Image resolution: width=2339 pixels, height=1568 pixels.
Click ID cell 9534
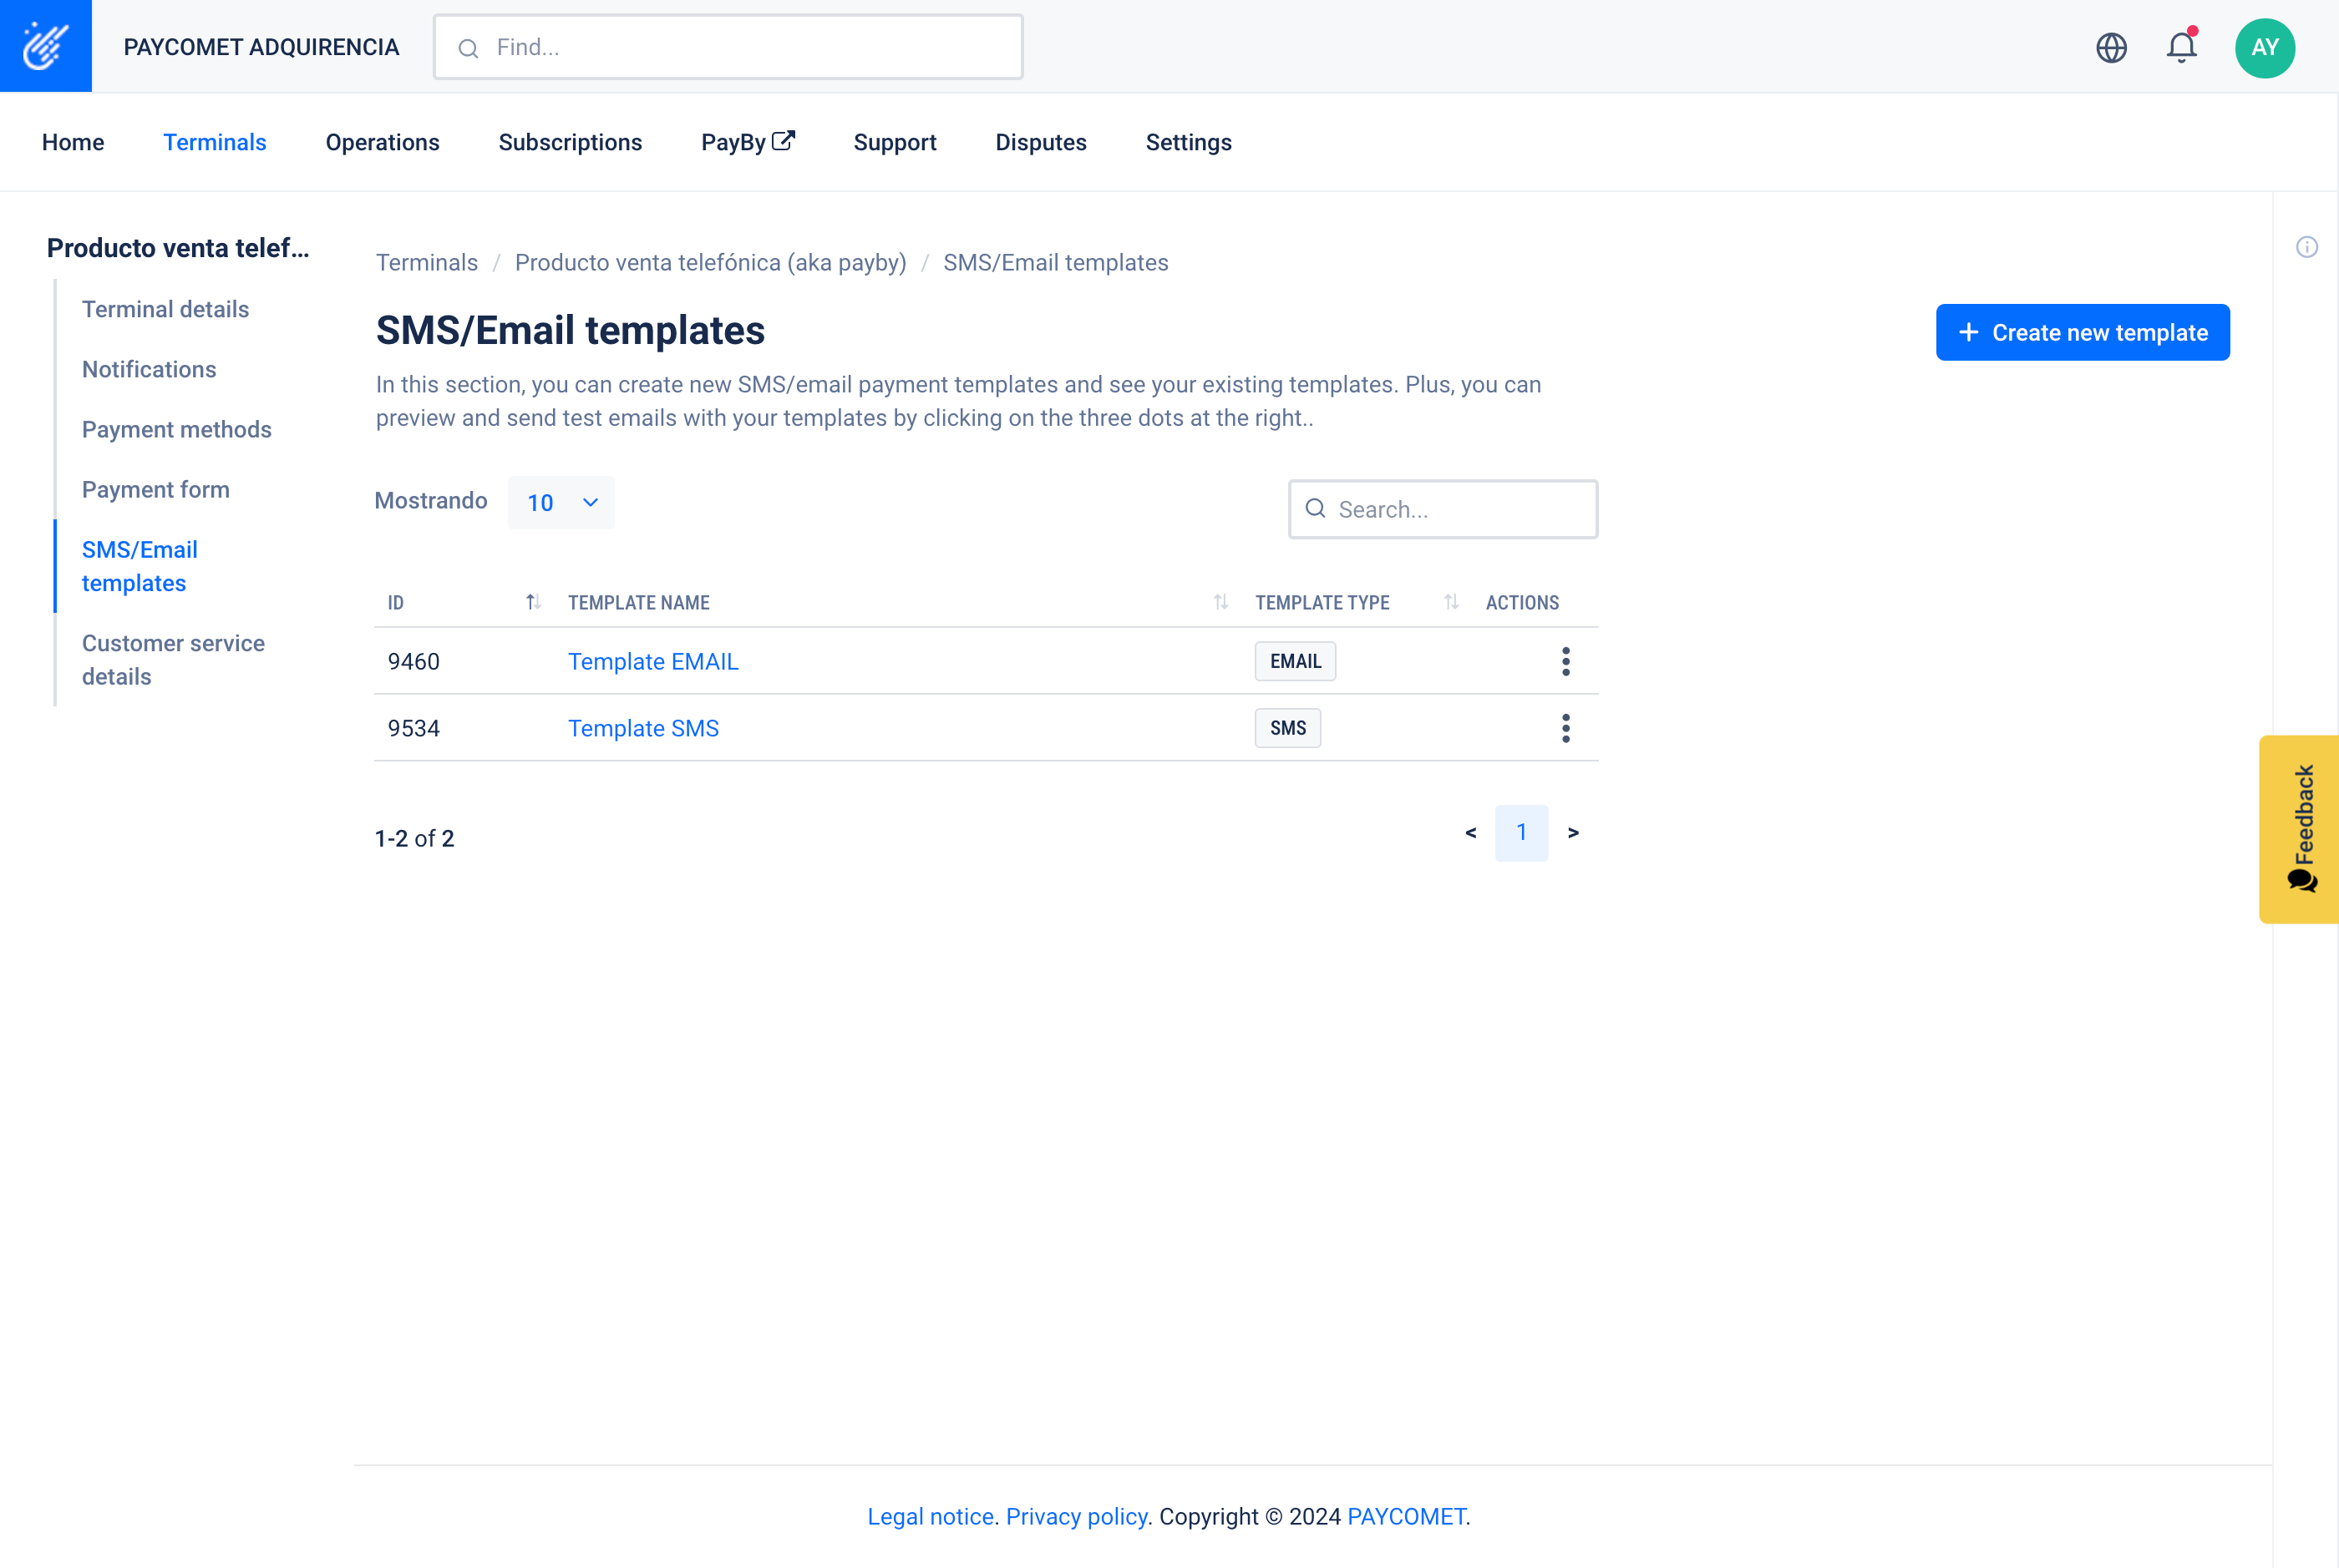tap(414, 728)
